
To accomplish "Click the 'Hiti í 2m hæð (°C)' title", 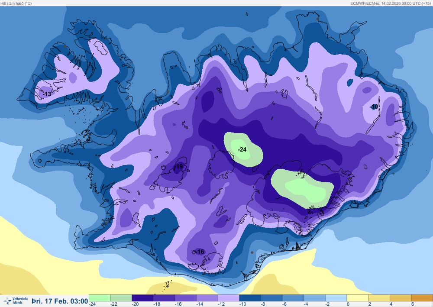I will pyautogui.click(x=16, y=3).
